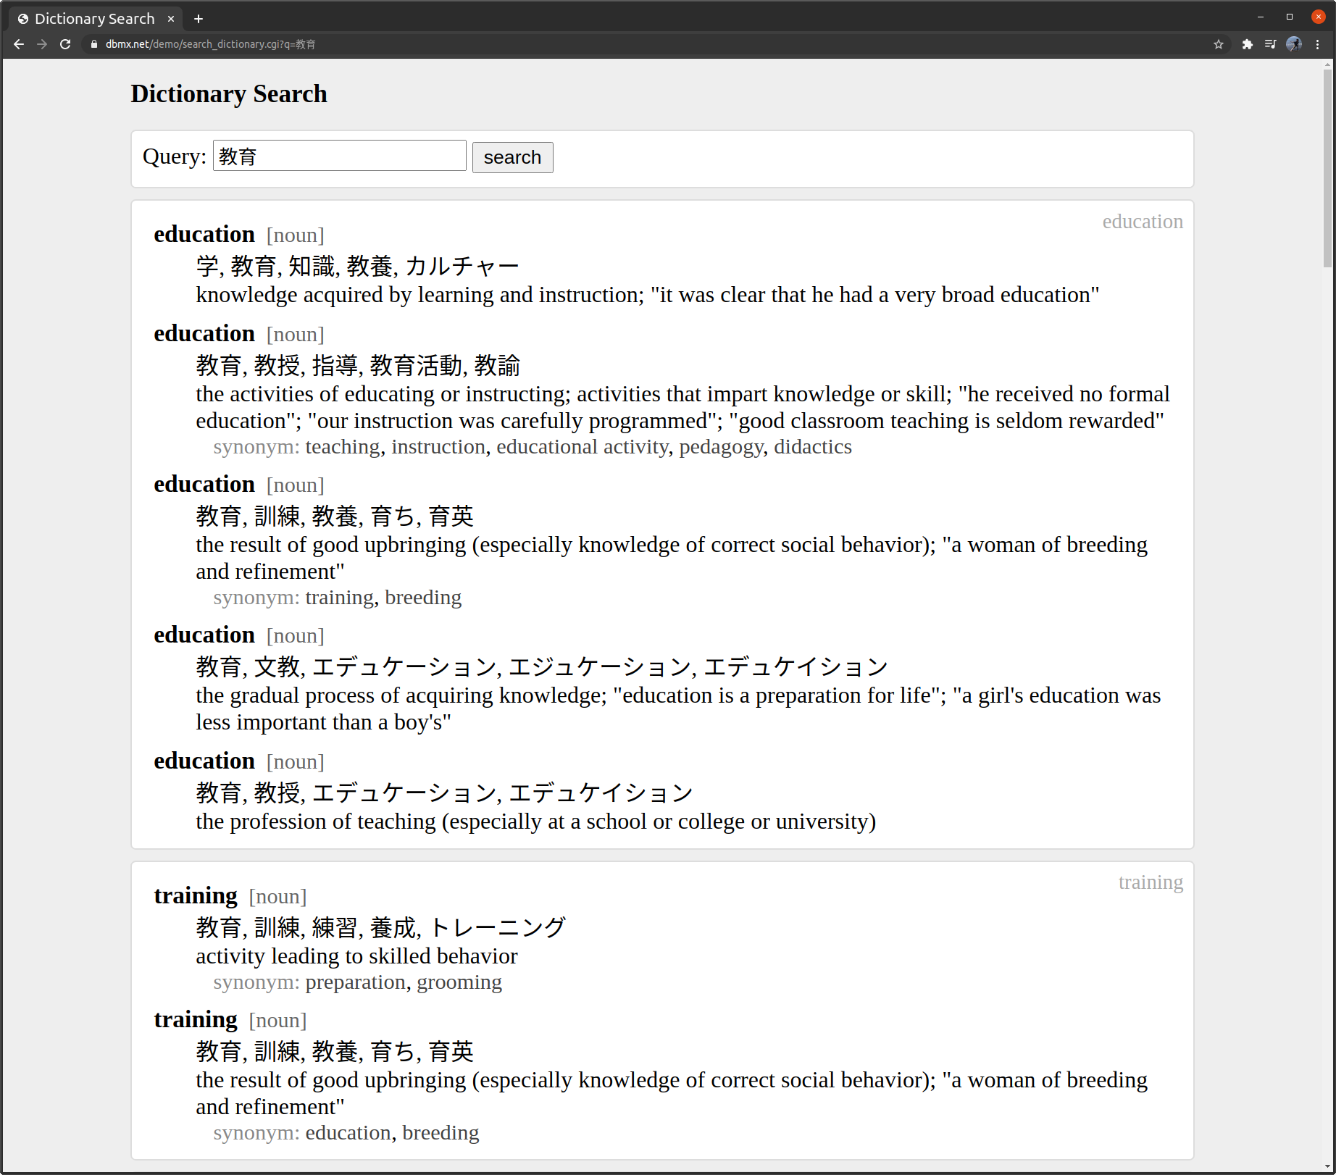The height and width of the screenshot is (1175, 1336).
Task: Follow the synonym link instruction
Action: tap(438, 447)
